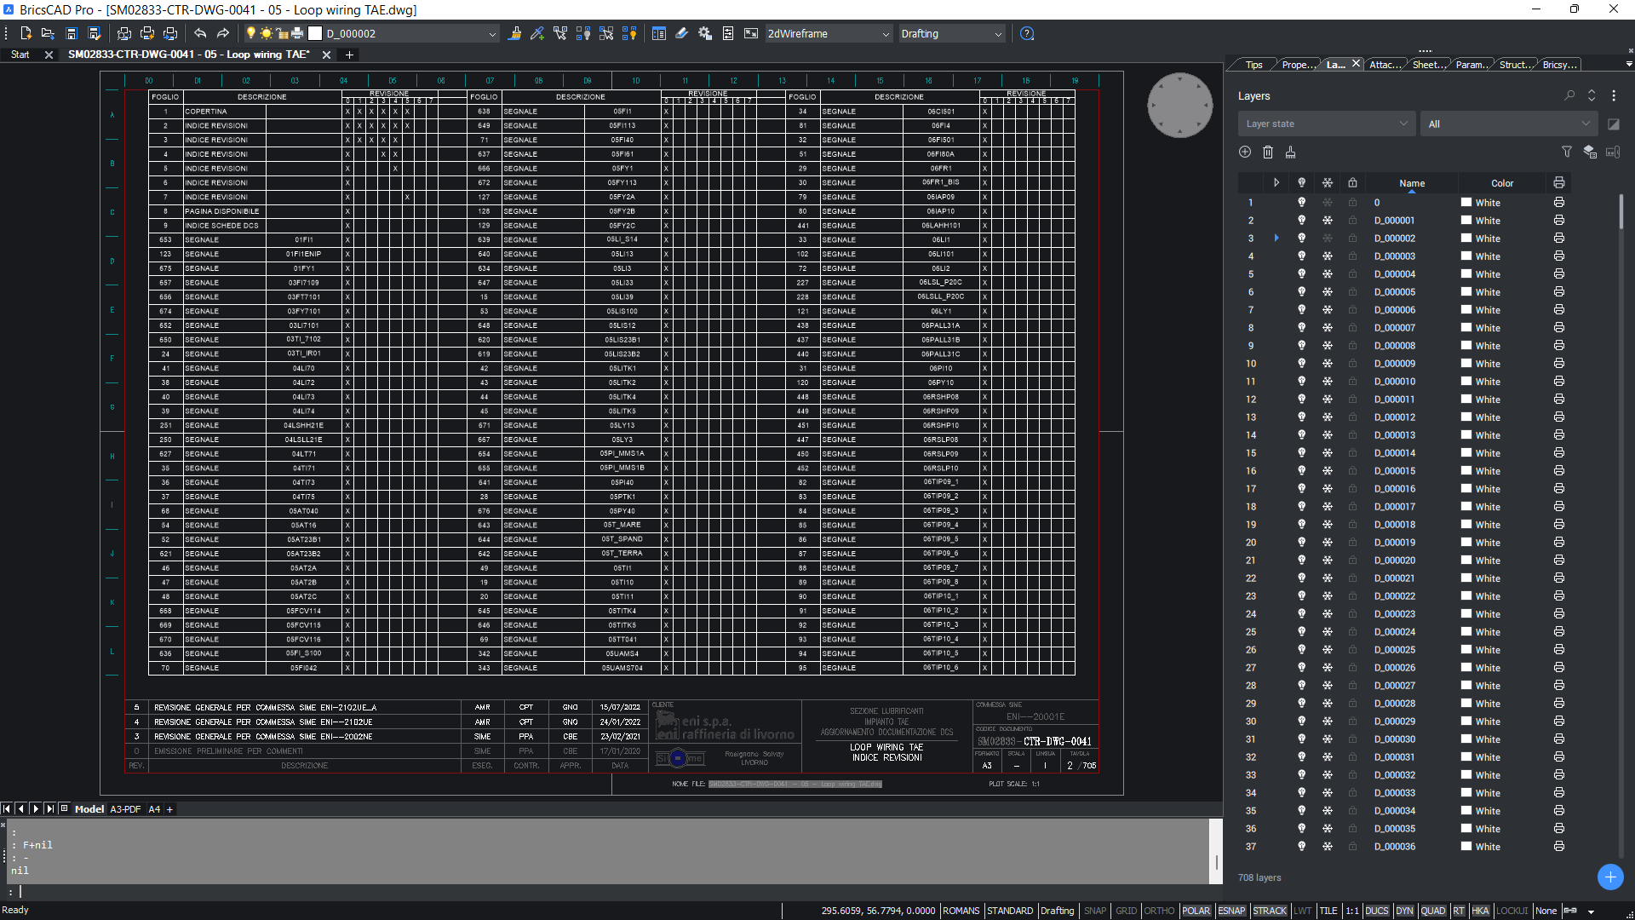Click the white color square in the top toolbar
Viewport: 1635px width, 920px height.
click(x=315, y=34)
